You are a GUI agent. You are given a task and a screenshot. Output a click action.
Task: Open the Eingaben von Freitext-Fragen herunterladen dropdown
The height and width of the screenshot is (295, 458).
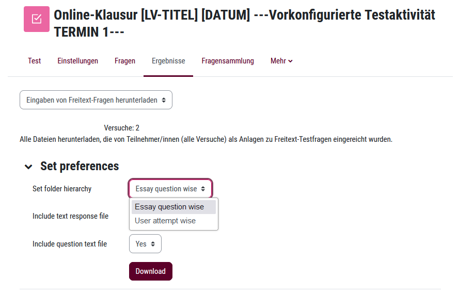pos(96,100)
